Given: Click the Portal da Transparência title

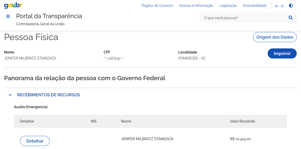Looking at the screenshot, I should point(49,16).
